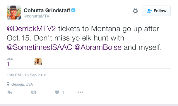The height and width of the screenshot is (106, 178).
Task: View the list of 1 like
Action: (x=10, y=62)
